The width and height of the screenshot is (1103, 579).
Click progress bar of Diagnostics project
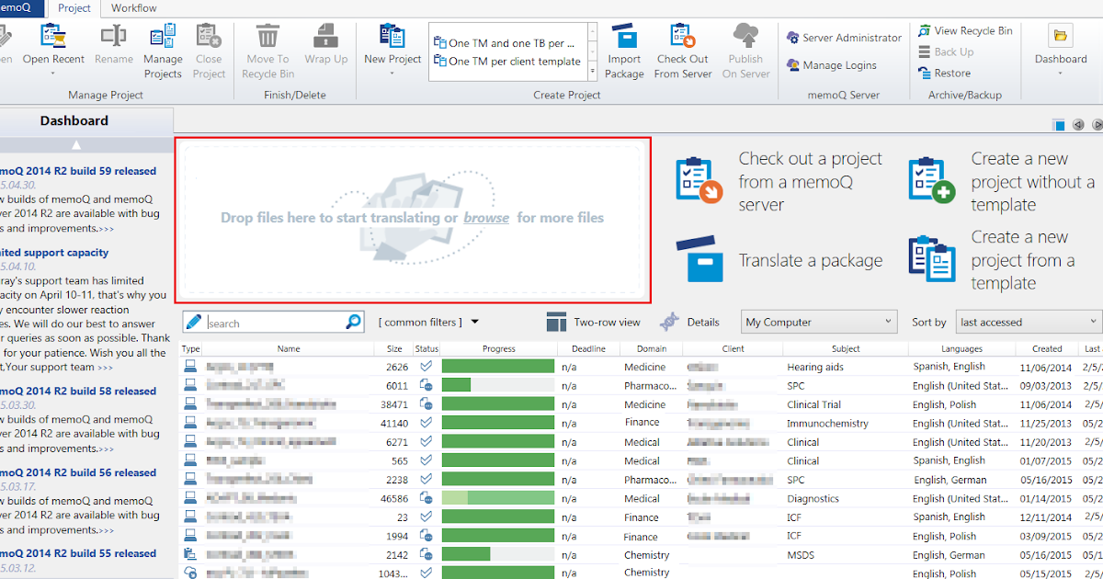click(x=498, y=498)
